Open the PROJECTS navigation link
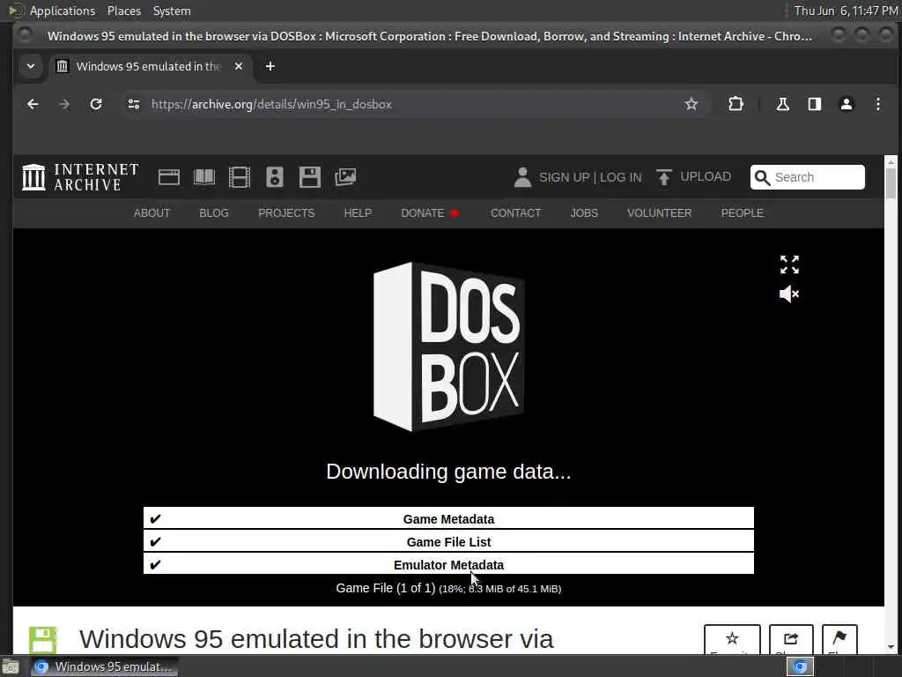The height and width of the screenshot is (677, 902). pos(286,213)
